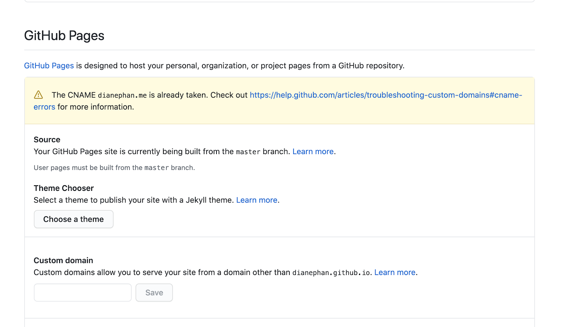Viewport: 566px width, 327px height.
Task: Select the Theme Chooser heading text
Action: (64, 188)
